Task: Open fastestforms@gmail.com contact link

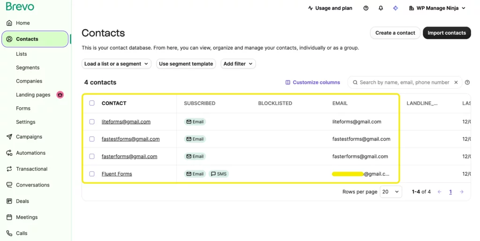Action: tap(131, 139)
